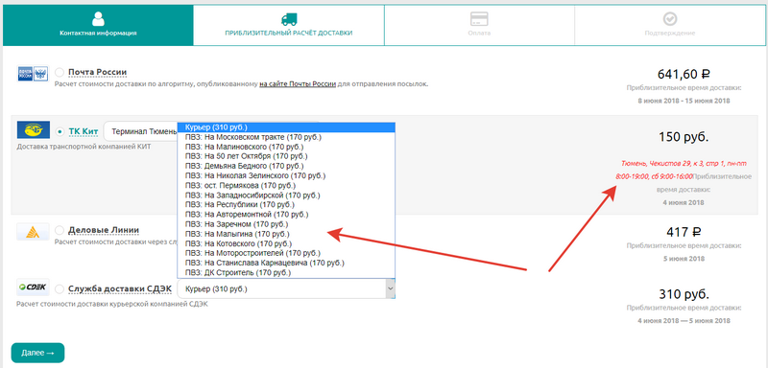Click the credit card payment icon

pos(479,19)
